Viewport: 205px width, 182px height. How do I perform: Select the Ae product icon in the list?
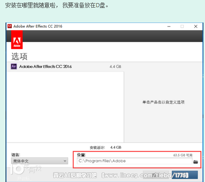point(14,66)
